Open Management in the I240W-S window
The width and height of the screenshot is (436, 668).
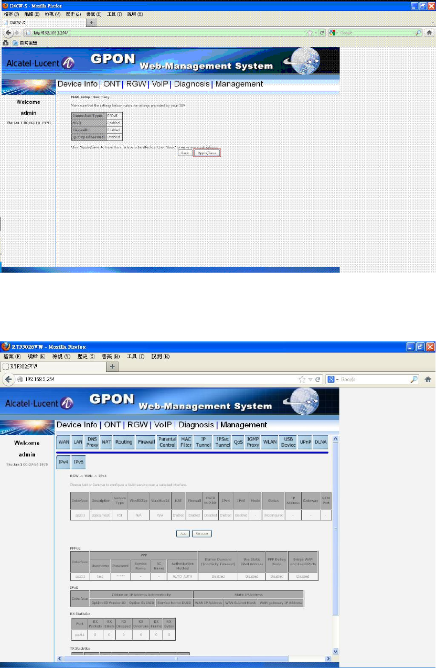point(239,84)
